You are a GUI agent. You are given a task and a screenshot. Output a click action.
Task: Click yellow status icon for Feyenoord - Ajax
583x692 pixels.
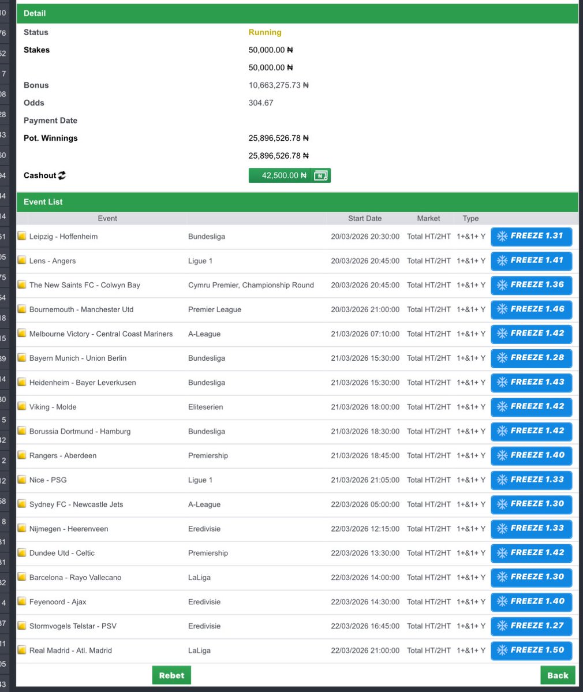pos(21,601)
